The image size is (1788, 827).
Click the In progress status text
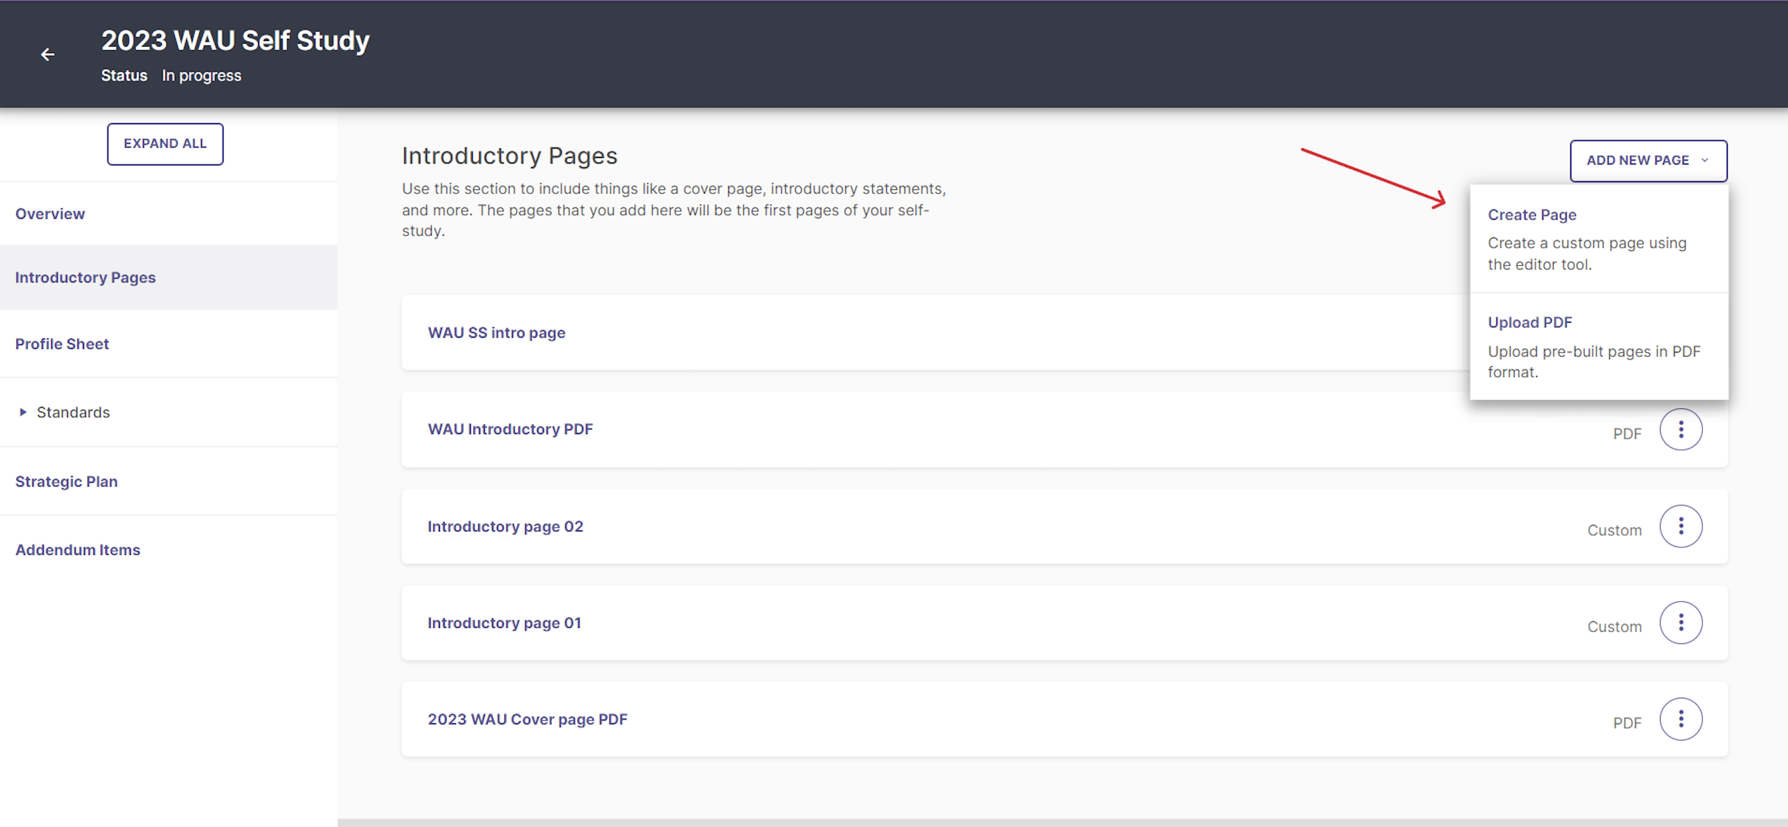[201, 76]
